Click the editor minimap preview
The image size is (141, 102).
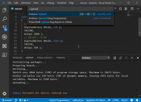[129, 14]
